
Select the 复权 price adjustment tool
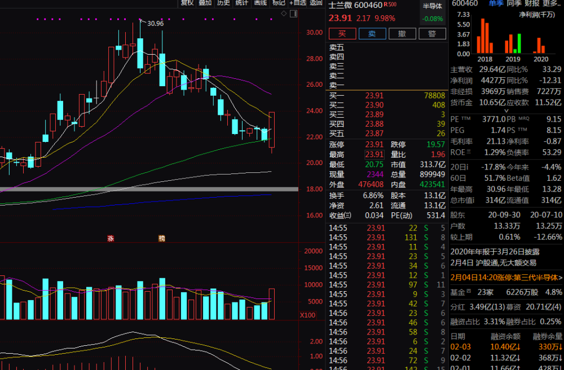pos(188,3)
